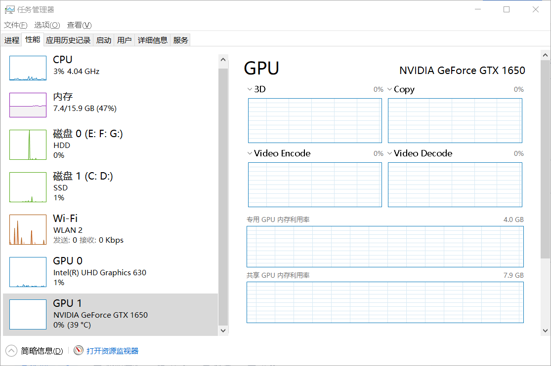This screenshot has width=551, height=366.
Task: Click device list scrollbar down arrow
Action: 223,330
